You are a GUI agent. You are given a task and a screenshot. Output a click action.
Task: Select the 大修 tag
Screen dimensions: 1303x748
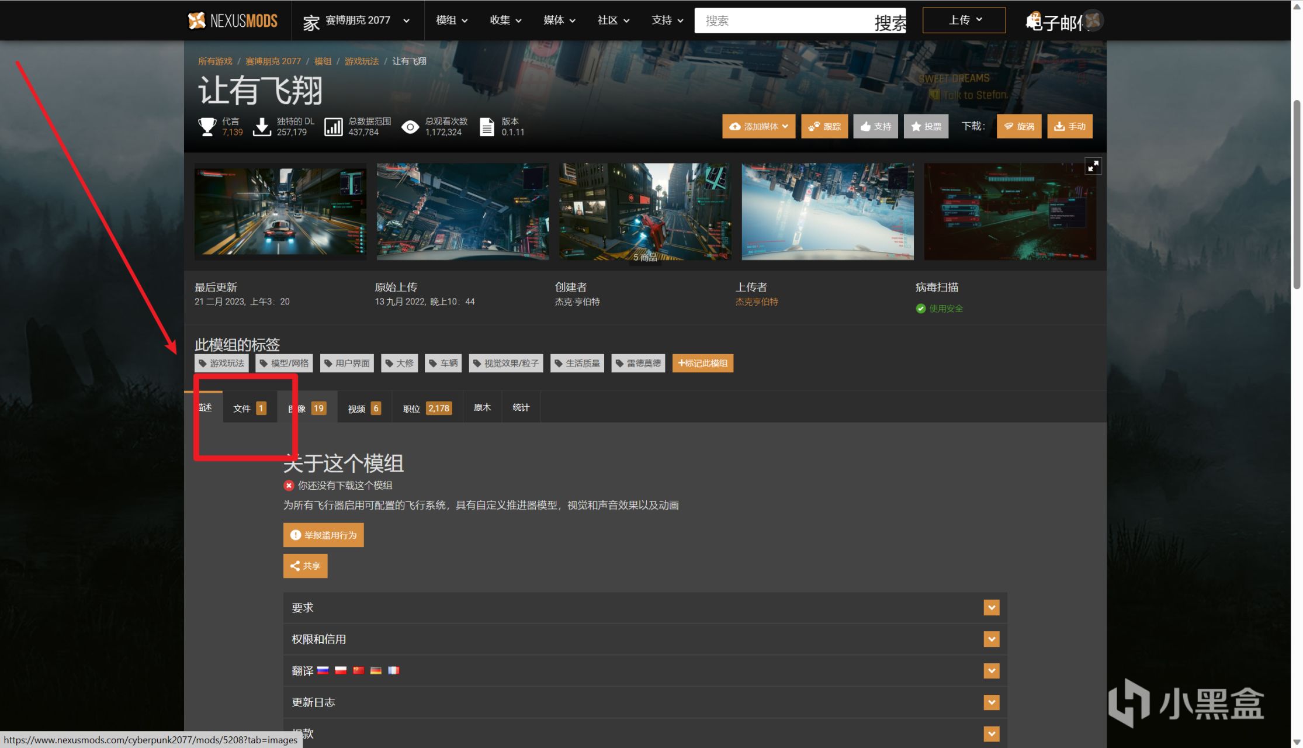tap(400, 363)
